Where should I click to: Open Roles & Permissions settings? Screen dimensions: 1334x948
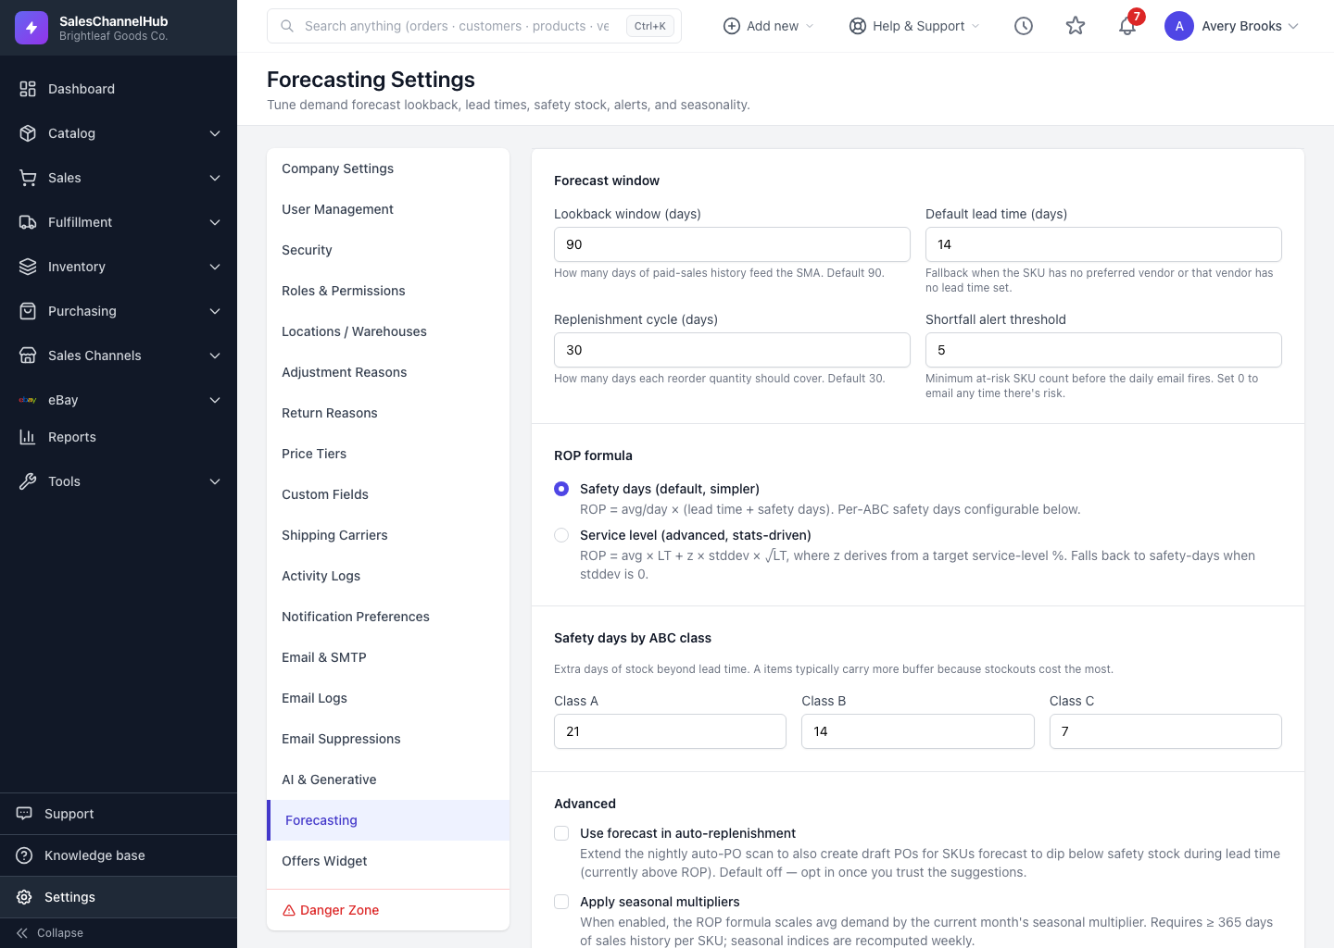[388, 291]
